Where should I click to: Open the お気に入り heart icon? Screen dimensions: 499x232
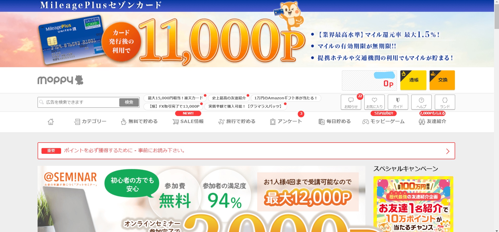[x=374, y=102]
